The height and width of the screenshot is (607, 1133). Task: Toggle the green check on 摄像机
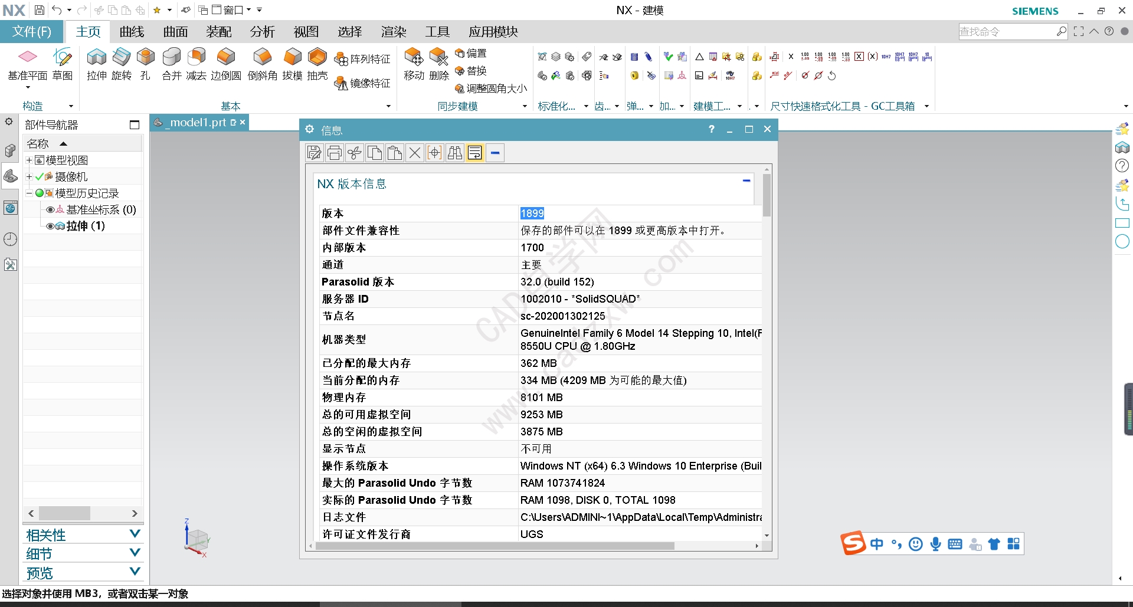[40, 177]
